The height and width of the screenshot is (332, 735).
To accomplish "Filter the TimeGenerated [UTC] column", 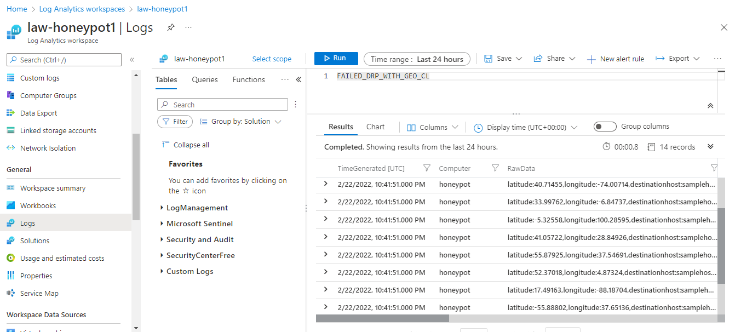I will pyautogui.click(x=427, y=168).
